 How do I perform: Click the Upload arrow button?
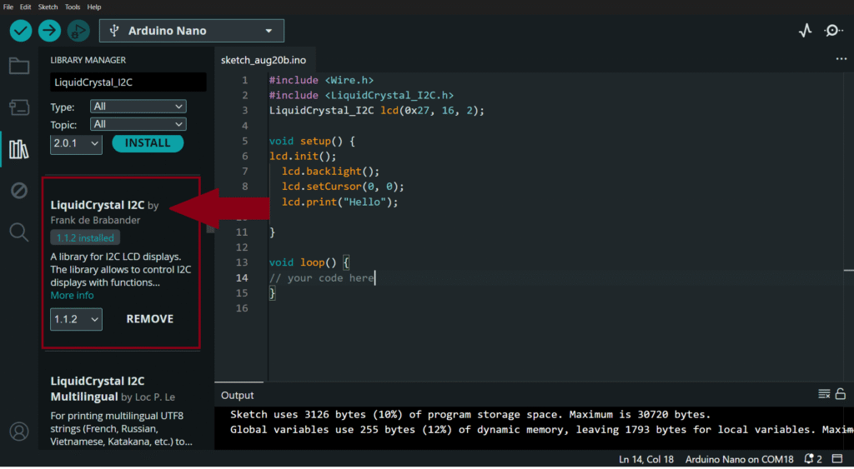pyautogui.click(x=50, y=31)
